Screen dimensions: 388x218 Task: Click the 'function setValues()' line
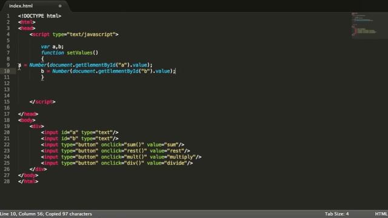pyautogui.click(x=70, y=53)
